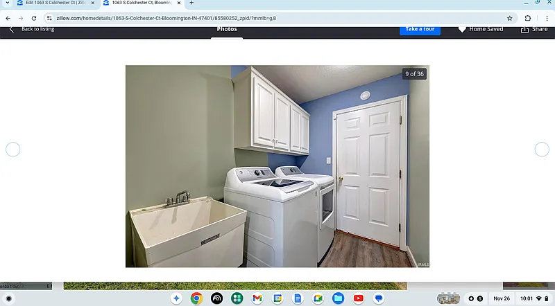
Task: Open the green grid app on shelf
Action: [x=237, y=298]
